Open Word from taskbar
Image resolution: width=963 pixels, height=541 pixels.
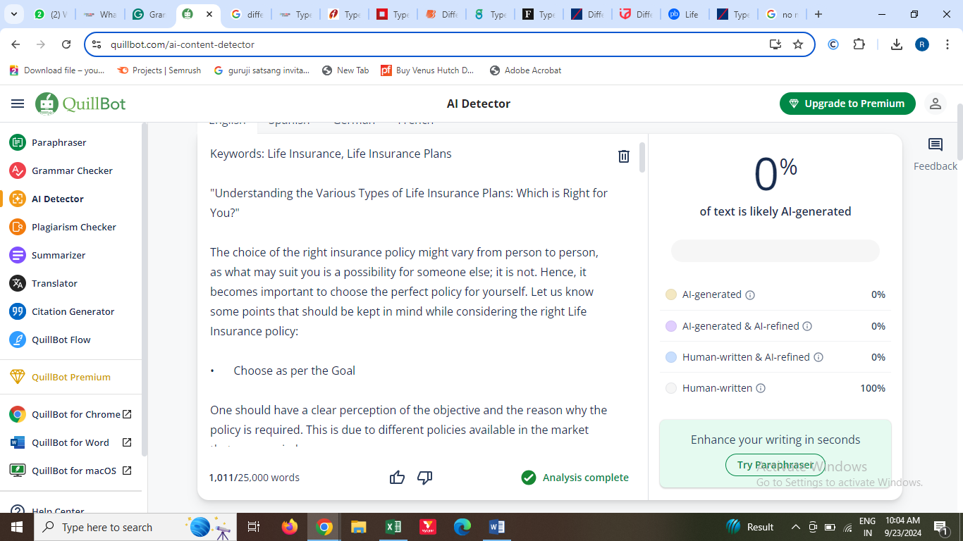click(x=497, y=527)
